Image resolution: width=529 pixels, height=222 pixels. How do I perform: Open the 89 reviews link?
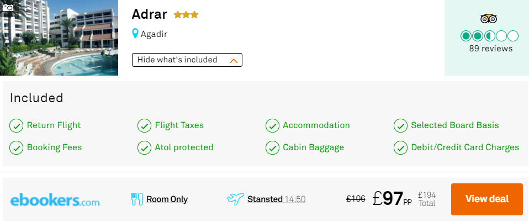coord(490,49)
